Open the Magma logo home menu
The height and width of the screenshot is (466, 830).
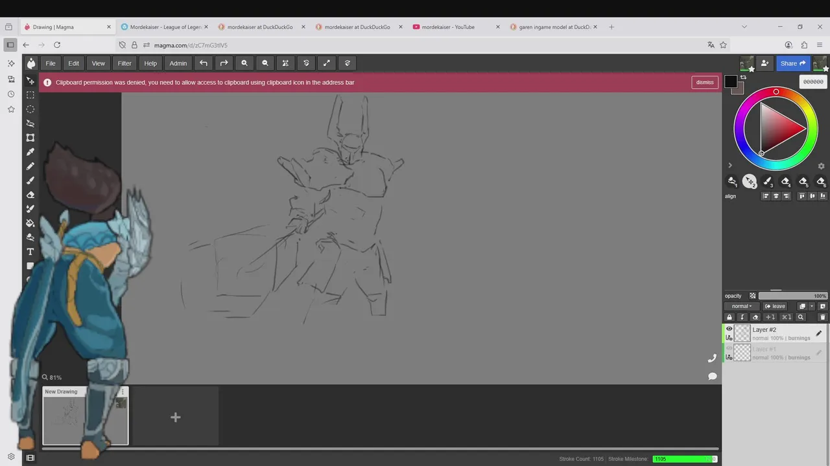pos(30,63)
